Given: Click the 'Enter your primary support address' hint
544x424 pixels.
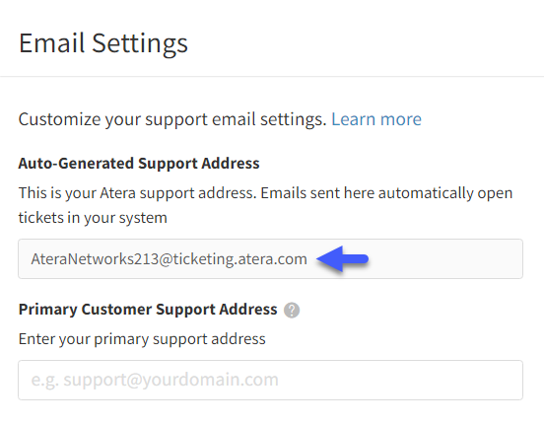Looking at the screenshot, I should click(142, 339).
